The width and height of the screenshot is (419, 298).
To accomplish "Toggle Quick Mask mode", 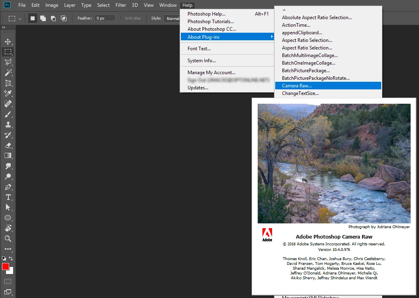I will (x=8, y=281).
